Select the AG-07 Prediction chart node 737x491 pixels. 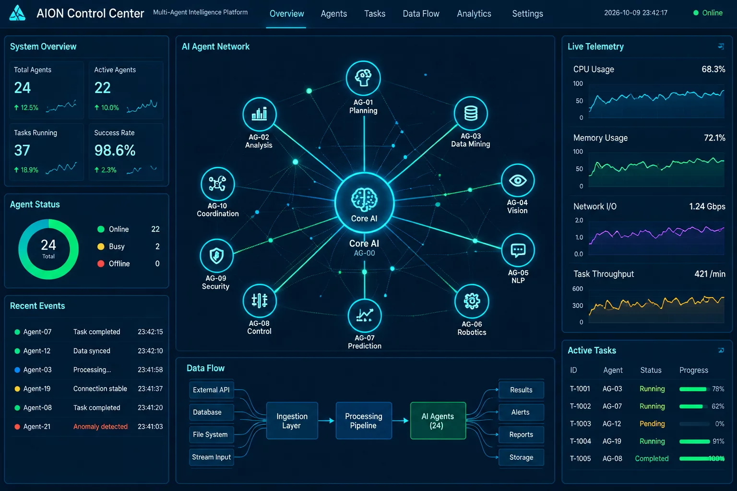[365, 316]
